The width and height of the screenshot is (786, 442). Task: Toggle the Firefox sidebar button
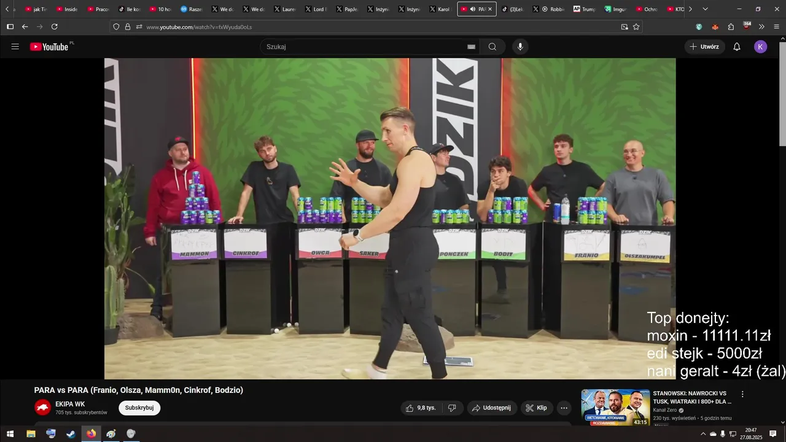pyautogui.click(x=10, y=26)
